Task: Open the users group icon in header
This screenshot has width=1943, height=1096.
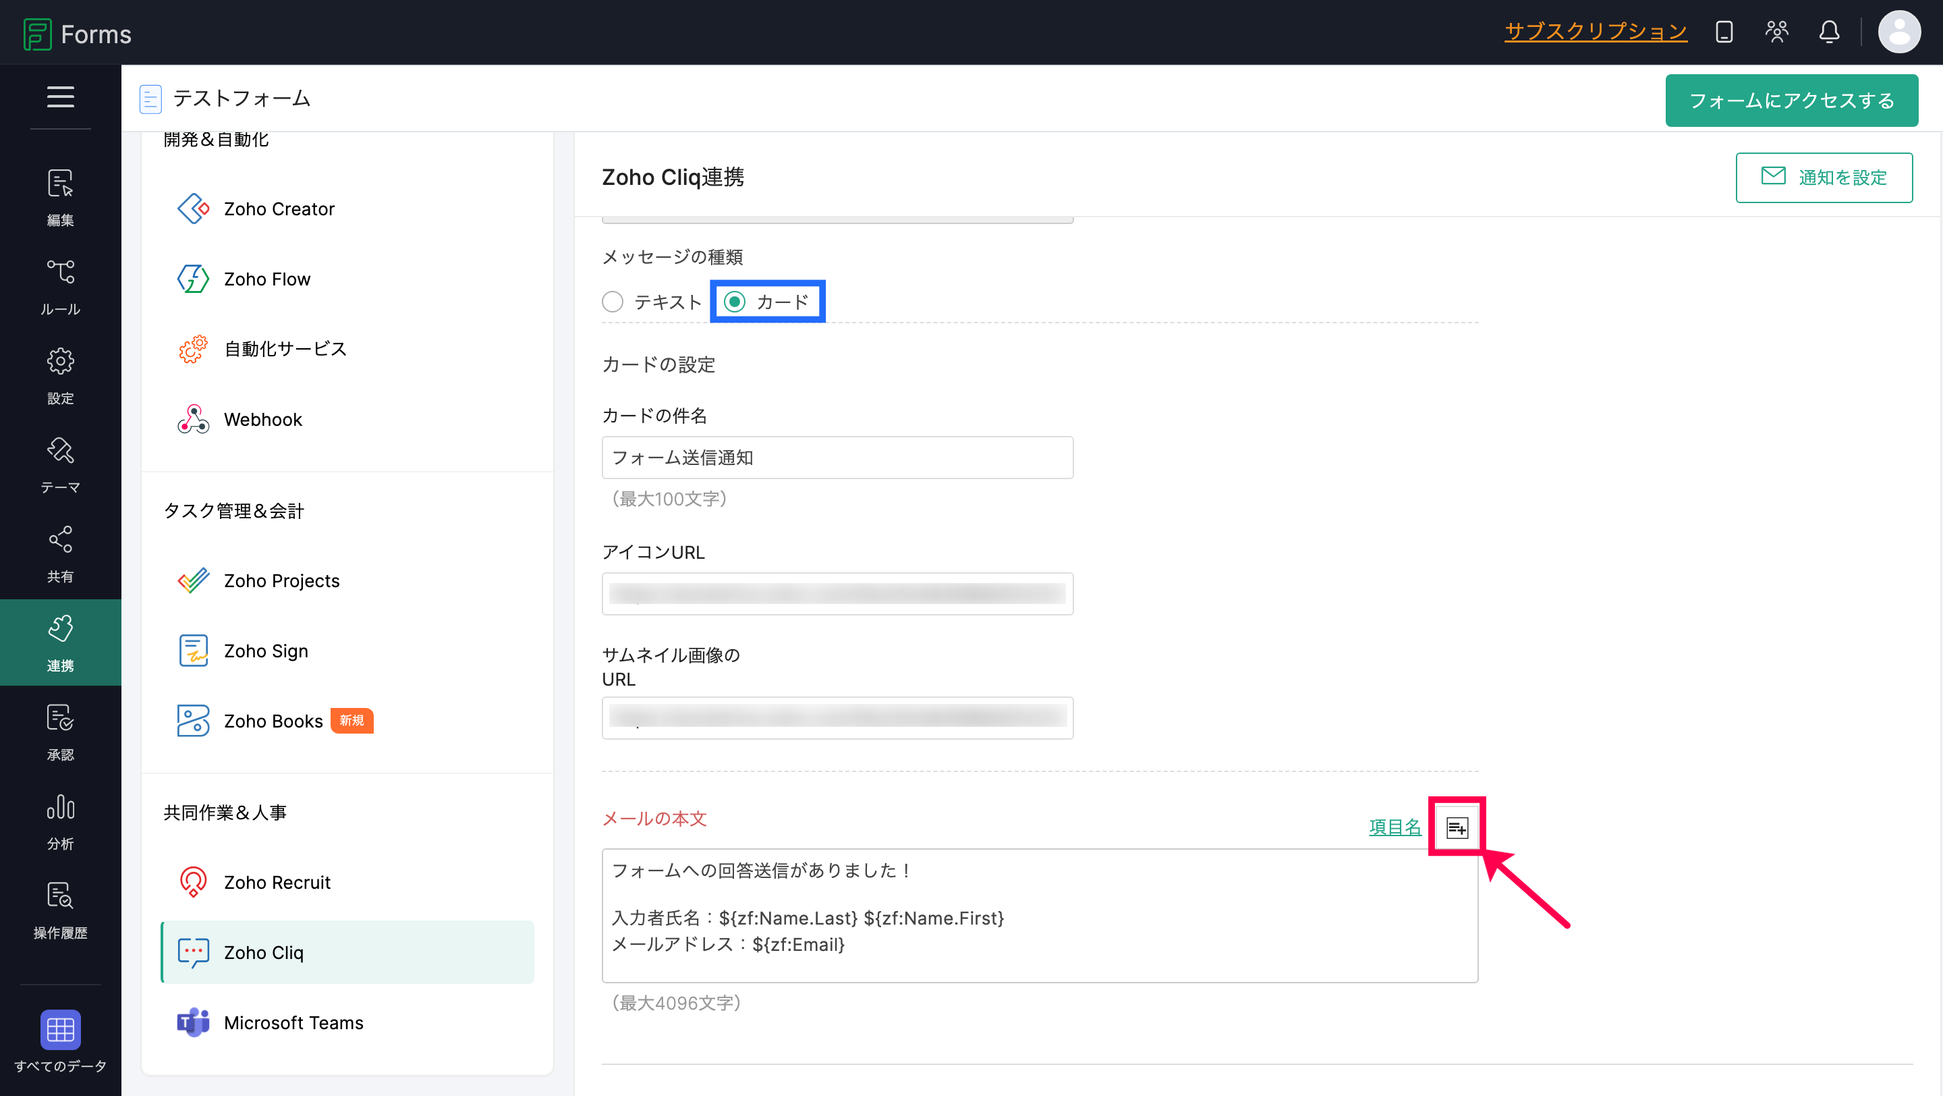Action: [1777, 32]
